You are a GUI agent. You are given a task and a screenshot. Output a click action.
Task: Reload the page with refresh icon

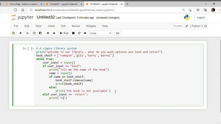click(15, 10)
